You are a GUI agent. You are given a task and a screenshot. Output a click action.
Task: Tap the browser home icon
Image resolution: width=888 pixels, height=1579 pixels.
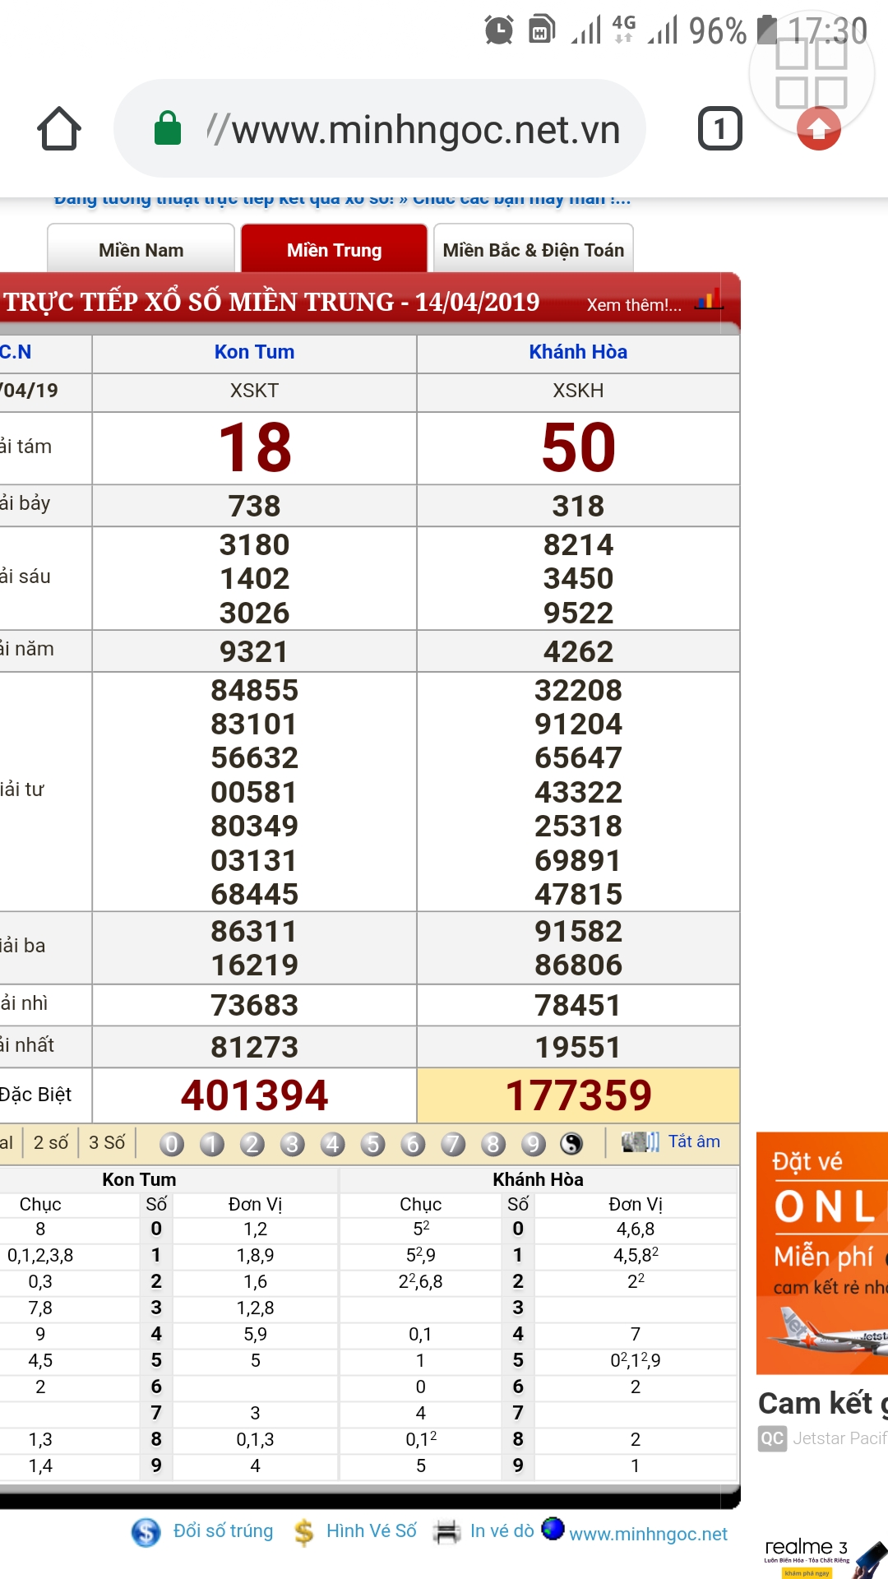[59, 128]
